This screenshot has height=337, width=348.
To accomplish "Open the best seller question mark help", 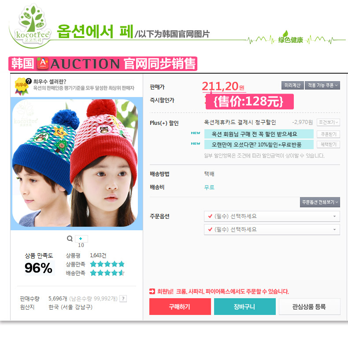I will [29, 81].
